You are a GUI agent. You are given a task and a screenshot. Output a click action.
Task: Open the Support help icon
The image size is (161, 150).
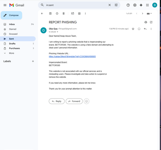coord(128,5)
